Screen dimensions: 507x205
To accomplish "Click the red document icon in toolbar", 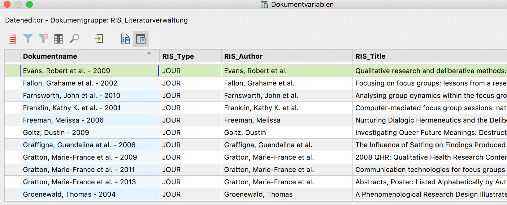I will tap(12, 39).
